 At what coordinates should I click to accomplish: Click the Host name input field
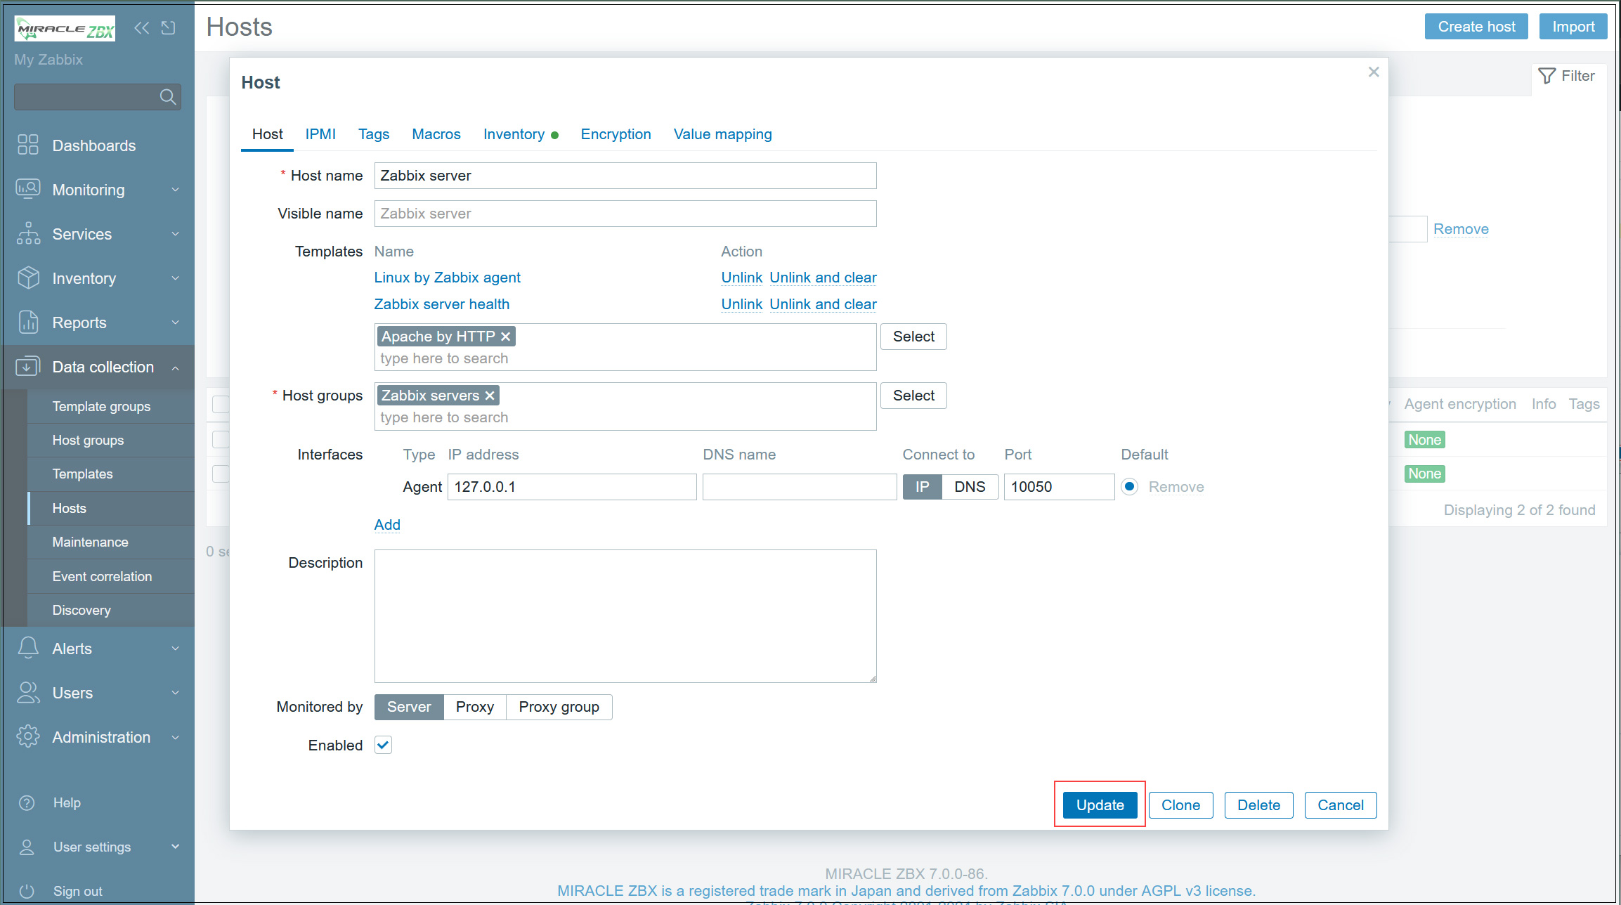click(x=625, y=176)
